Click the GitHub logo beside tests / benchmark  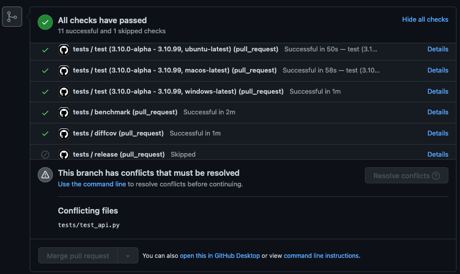click(x=64, y=112)
